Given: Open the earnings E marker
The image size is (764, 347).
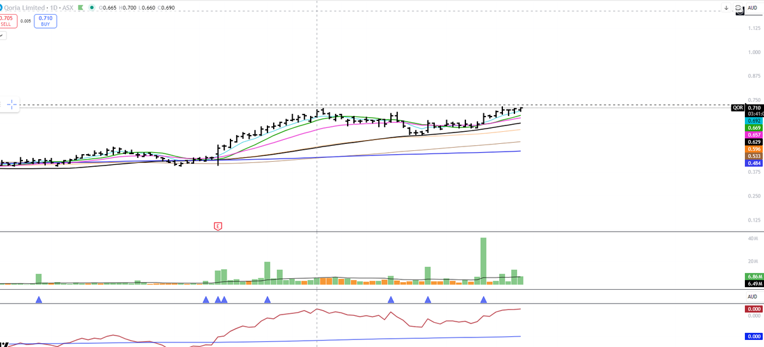Looking at the screenshot, I should click(218, 225).
